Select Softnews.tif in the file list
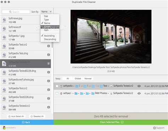 [26, 29]
